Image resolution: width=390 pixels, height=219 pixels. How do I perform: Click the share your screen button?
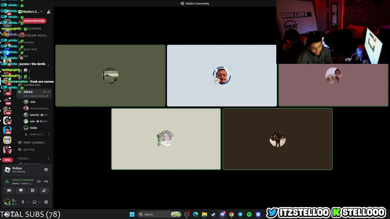[x=21, y=190]
